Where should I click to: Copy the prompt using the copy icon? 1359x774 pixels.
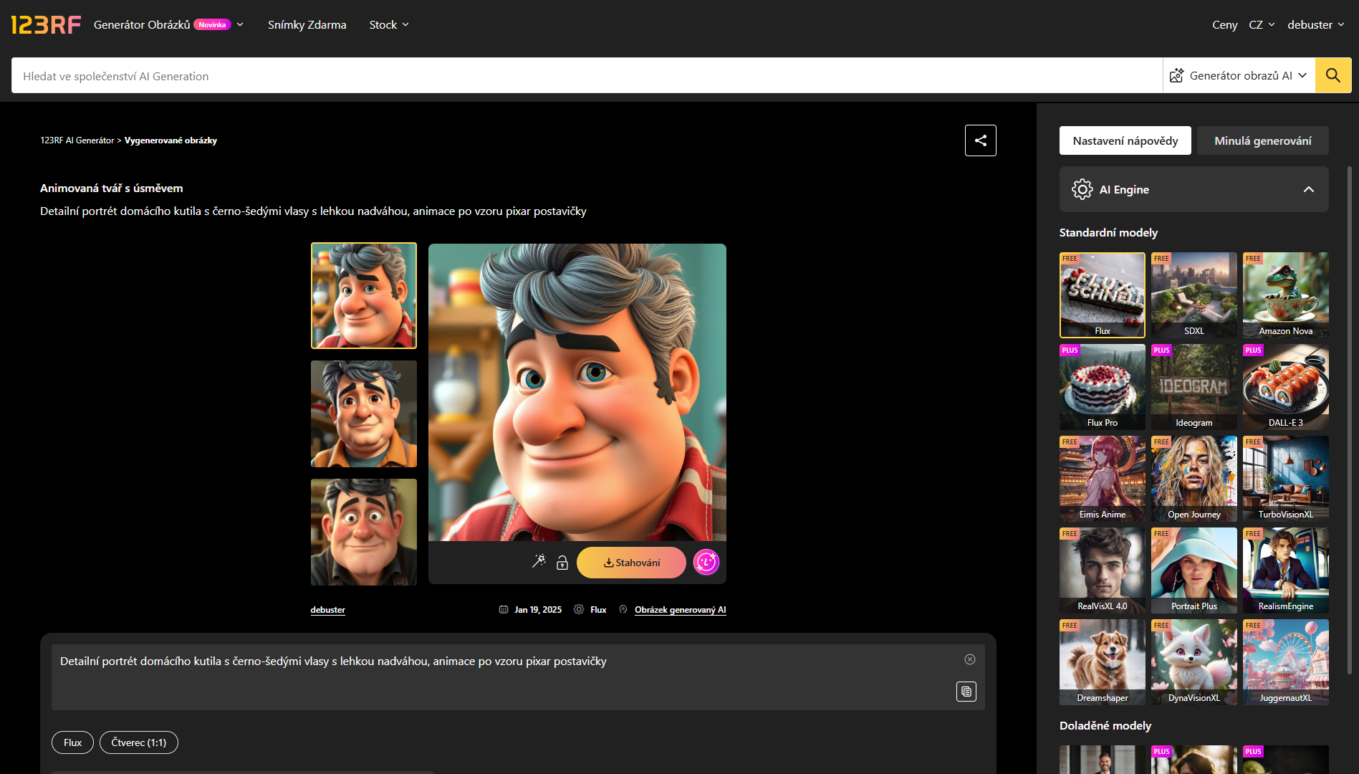(x=966, y=692)
